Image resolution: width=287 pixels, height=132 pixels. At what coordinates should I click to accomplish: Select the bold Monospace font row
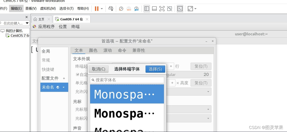click(x=127, y=113)
